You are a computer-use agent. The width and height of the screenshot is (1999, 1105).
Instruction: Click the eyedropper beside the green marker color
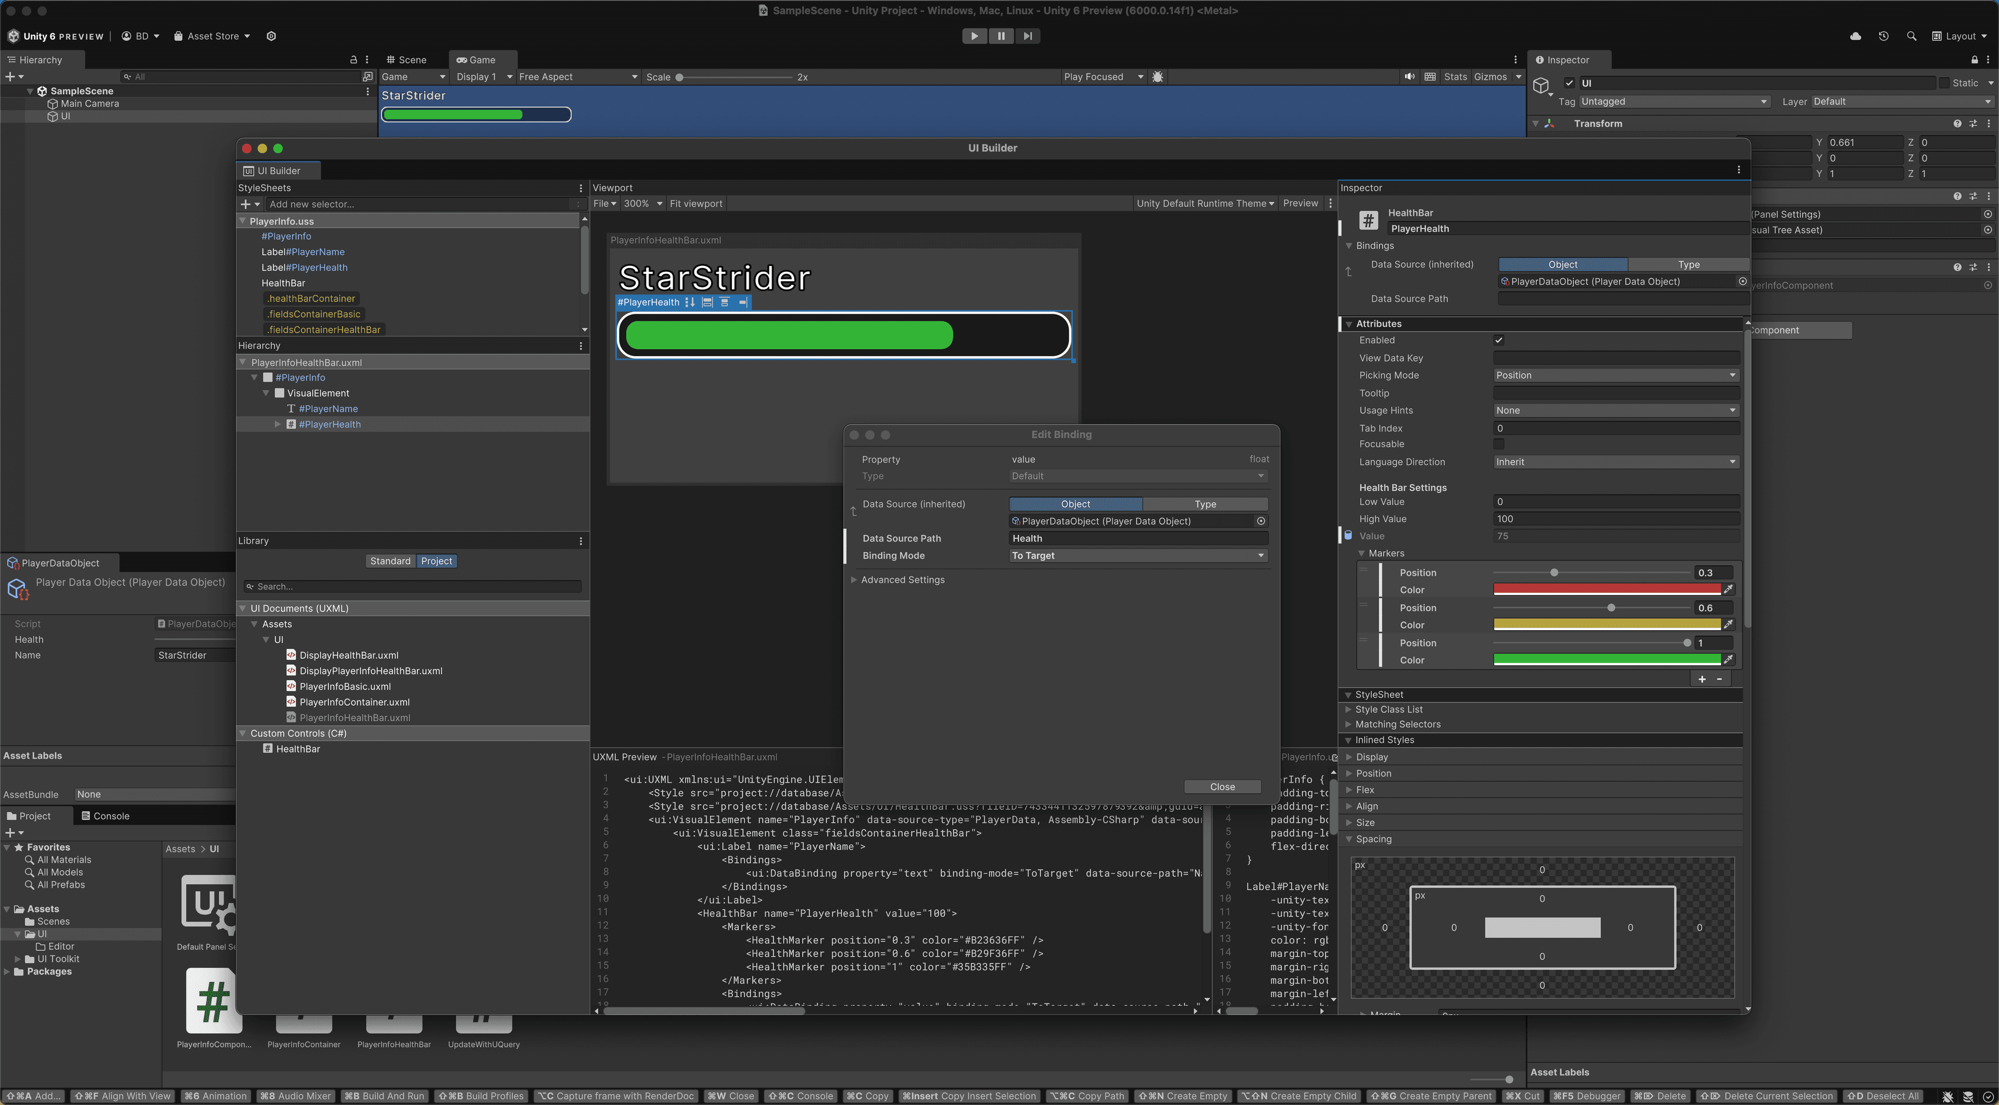(1729, 659)
